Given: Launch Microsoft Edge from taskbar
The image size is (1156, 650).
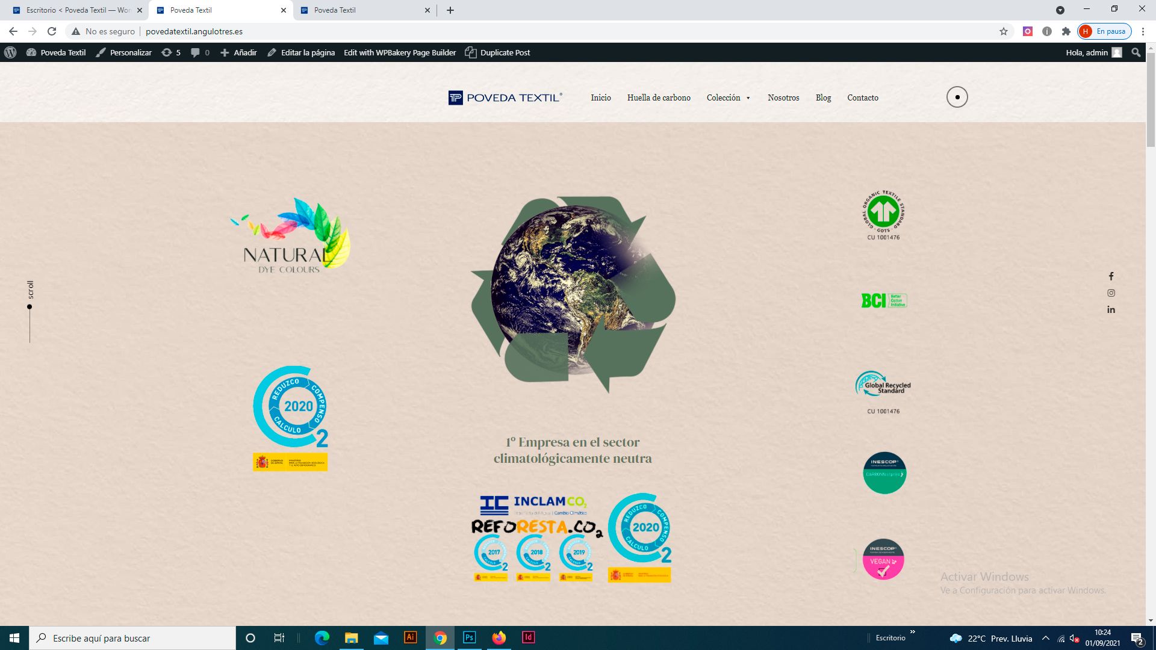Looking at the screenshot, I should 322,638.
